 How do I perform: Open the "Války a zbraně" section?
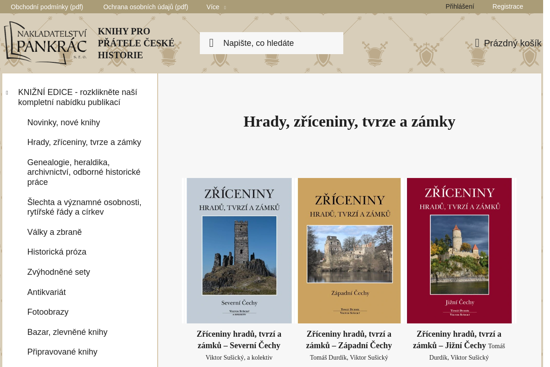click(54, 232)
